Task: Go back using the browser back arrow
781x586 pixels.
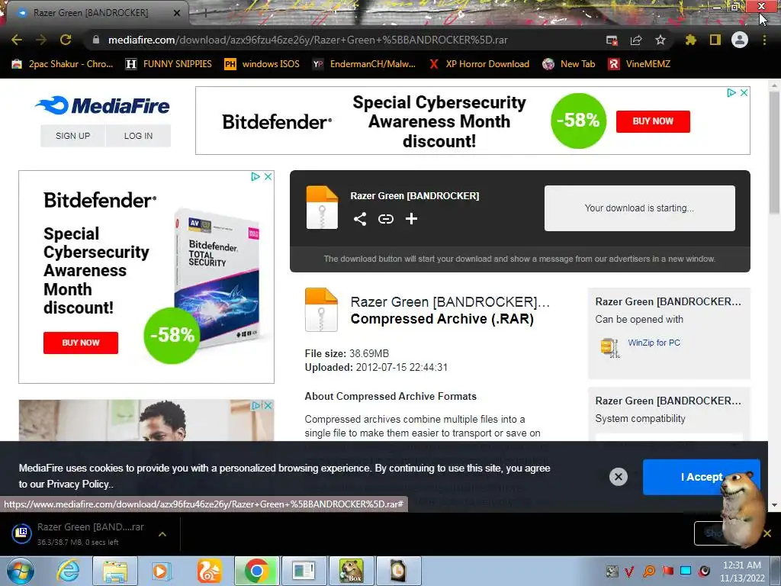Action: (x=17, y=40)
